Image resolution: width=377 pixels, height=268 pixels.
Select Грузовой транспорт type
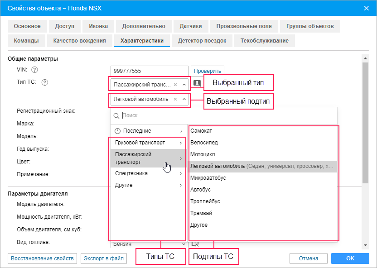point(148,143)
